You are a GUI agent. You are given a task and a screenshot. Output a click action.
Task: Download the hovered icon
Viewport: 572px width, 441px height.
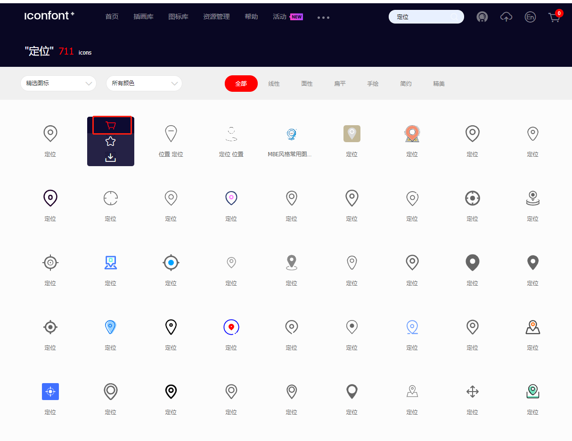point(111,157)
